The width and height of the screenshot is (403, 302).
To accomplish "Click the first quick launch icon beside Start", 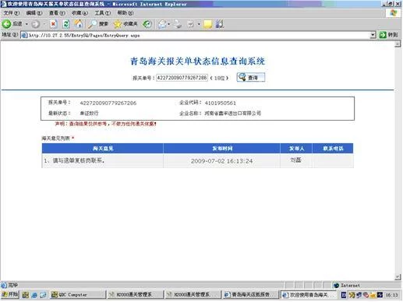I will coord(25,295).
